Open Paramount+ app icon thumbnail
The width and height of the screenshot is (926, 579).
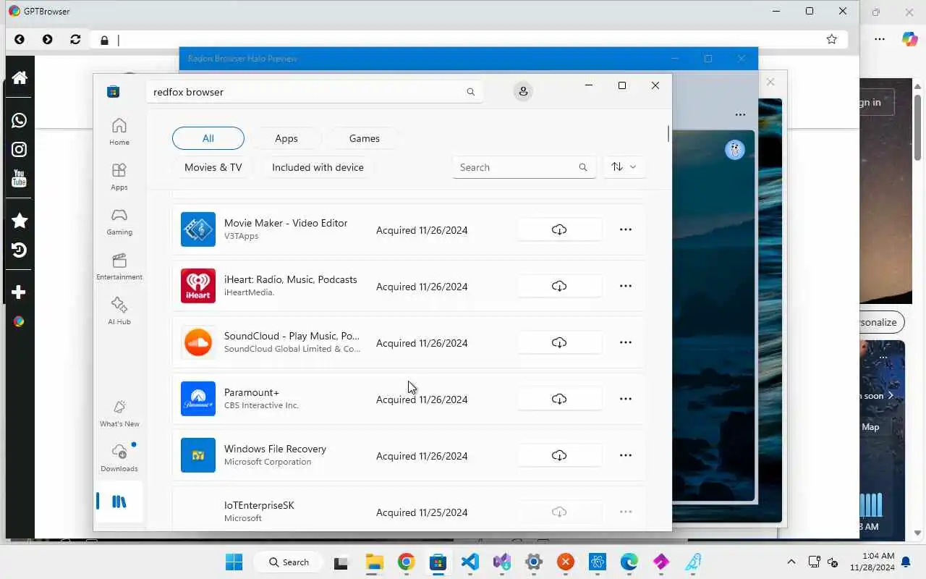click(x=198, y=399)
